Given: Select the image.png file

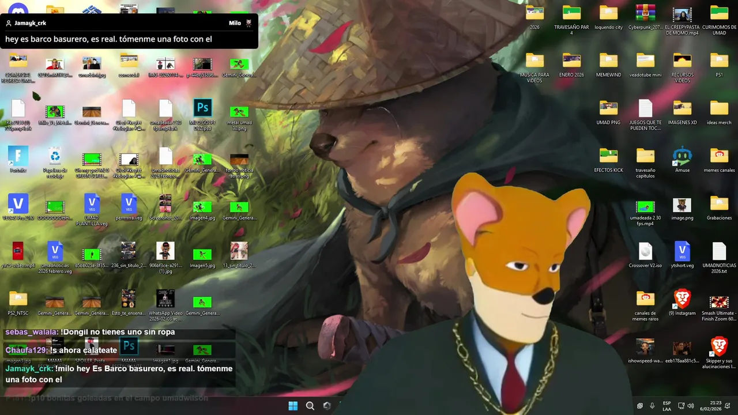Looking at the screenshot, I should click(x=682, y=209).
